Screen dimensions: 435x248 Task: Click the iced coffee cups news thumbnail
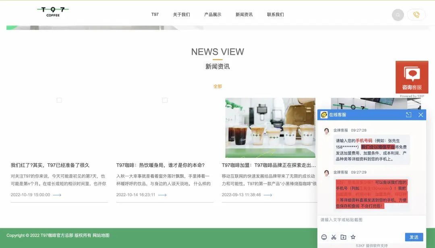coord(270,128)
